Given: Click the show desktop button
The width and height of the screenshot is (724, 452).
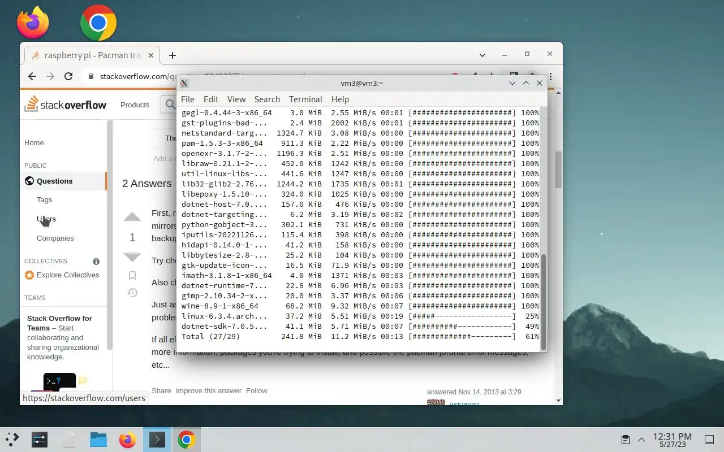Looking at the screenshot, I should tap(709, 440).
